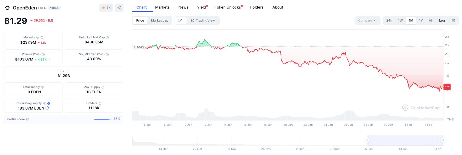Open the Markets tab
This screenshot has height=155, width=462.
click(x=162, y=7)
